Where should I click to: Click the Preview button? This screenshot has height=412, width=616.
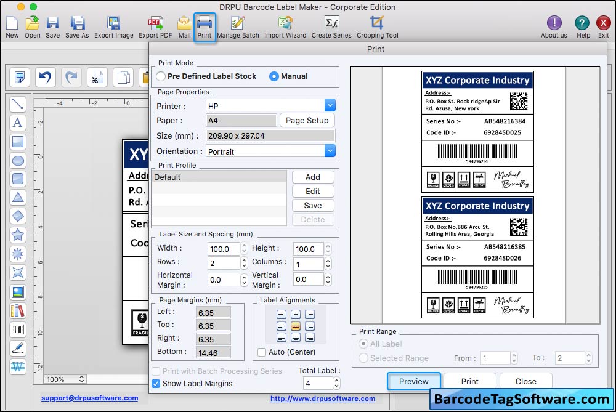414,381
